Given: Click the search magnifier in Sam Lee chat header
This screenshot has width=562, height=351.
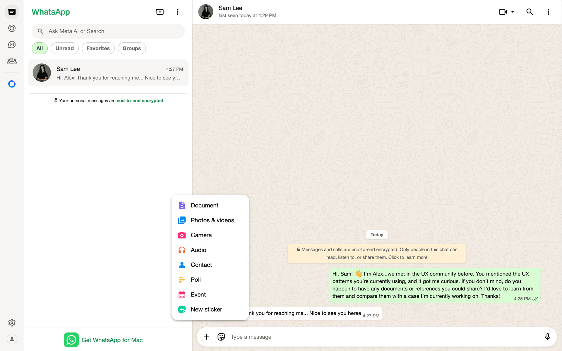Looking at the screenshot, I should point(530,12).
